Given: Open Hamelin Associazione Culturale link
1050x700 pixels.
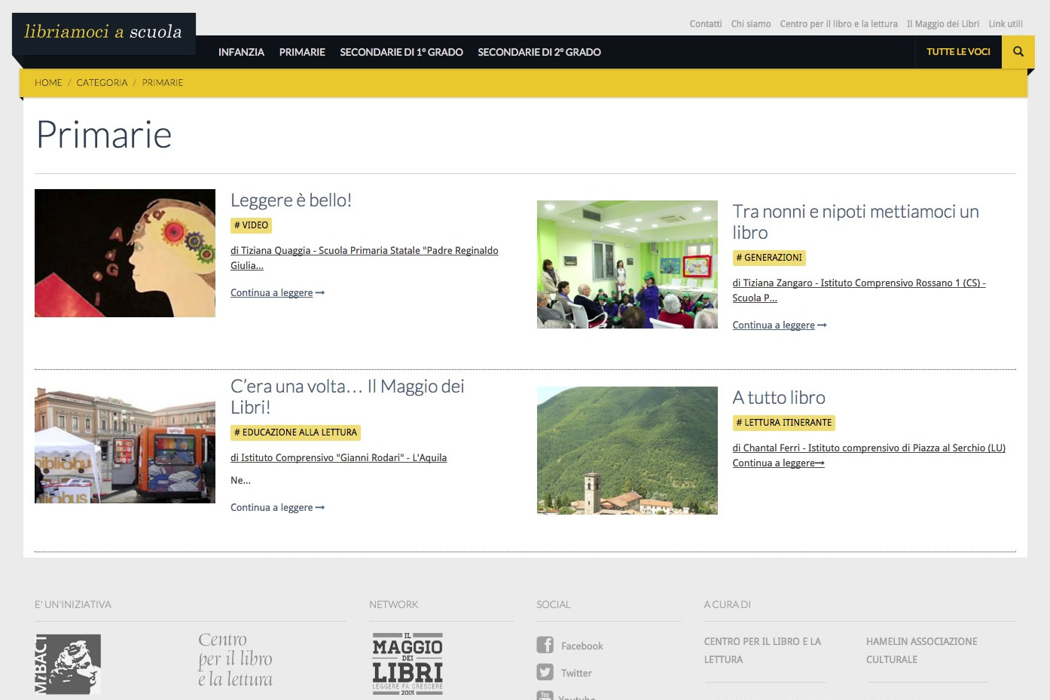Looking at the screenshot, I should point(922,650).
